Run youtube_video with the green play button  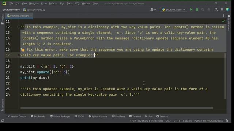coord(191,9)
